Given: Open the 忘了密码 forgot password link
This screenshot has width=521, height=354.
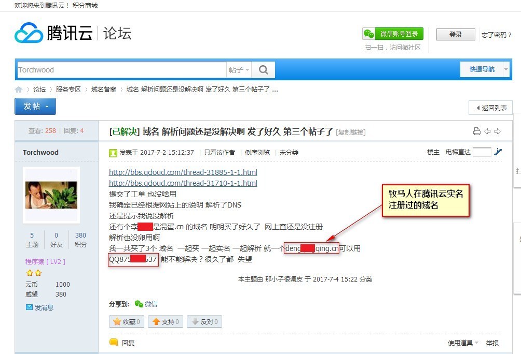Looking at the screenshot, I should pos(496,35).
